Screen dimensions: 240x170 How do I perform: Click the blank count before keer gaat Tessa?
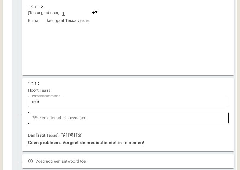tap(43, 20)
